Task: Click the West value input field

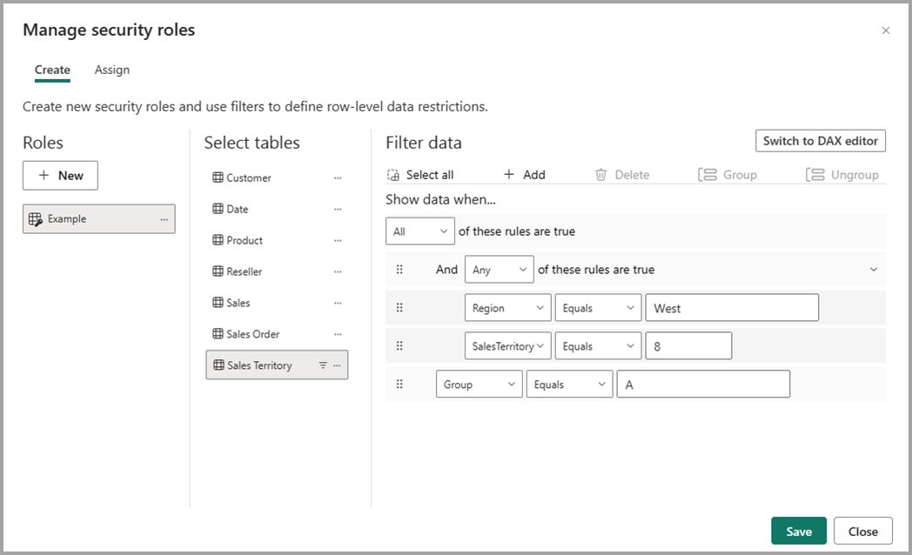Action: pyautogui.click(x=731, y=308)
